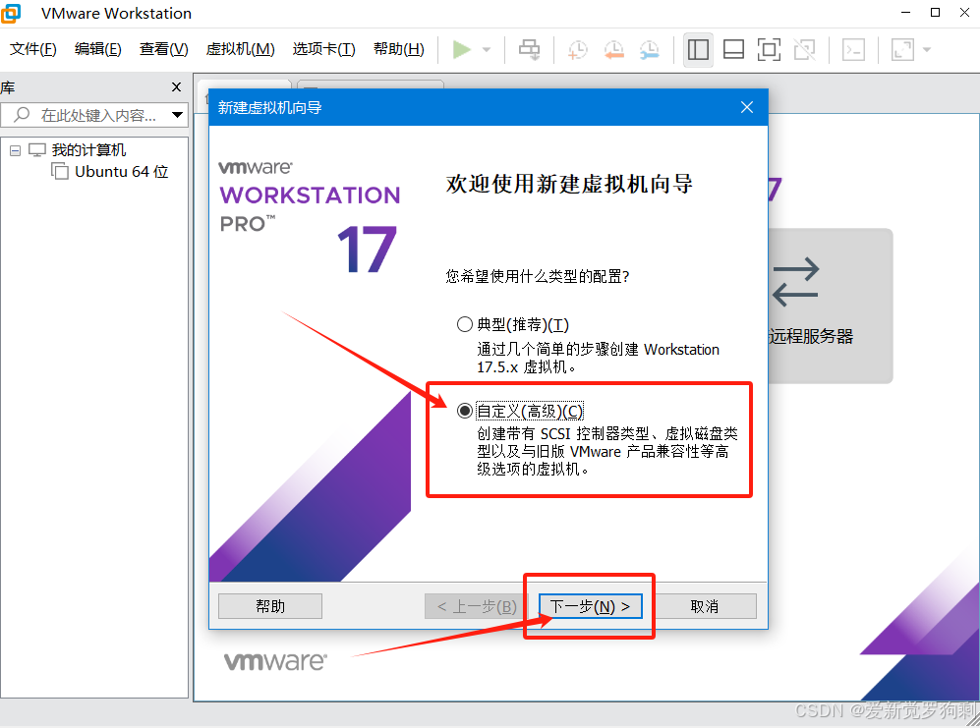Click the 帮助 button in the wizard
This screenshot has width=980, height=728.
[270, 606]
